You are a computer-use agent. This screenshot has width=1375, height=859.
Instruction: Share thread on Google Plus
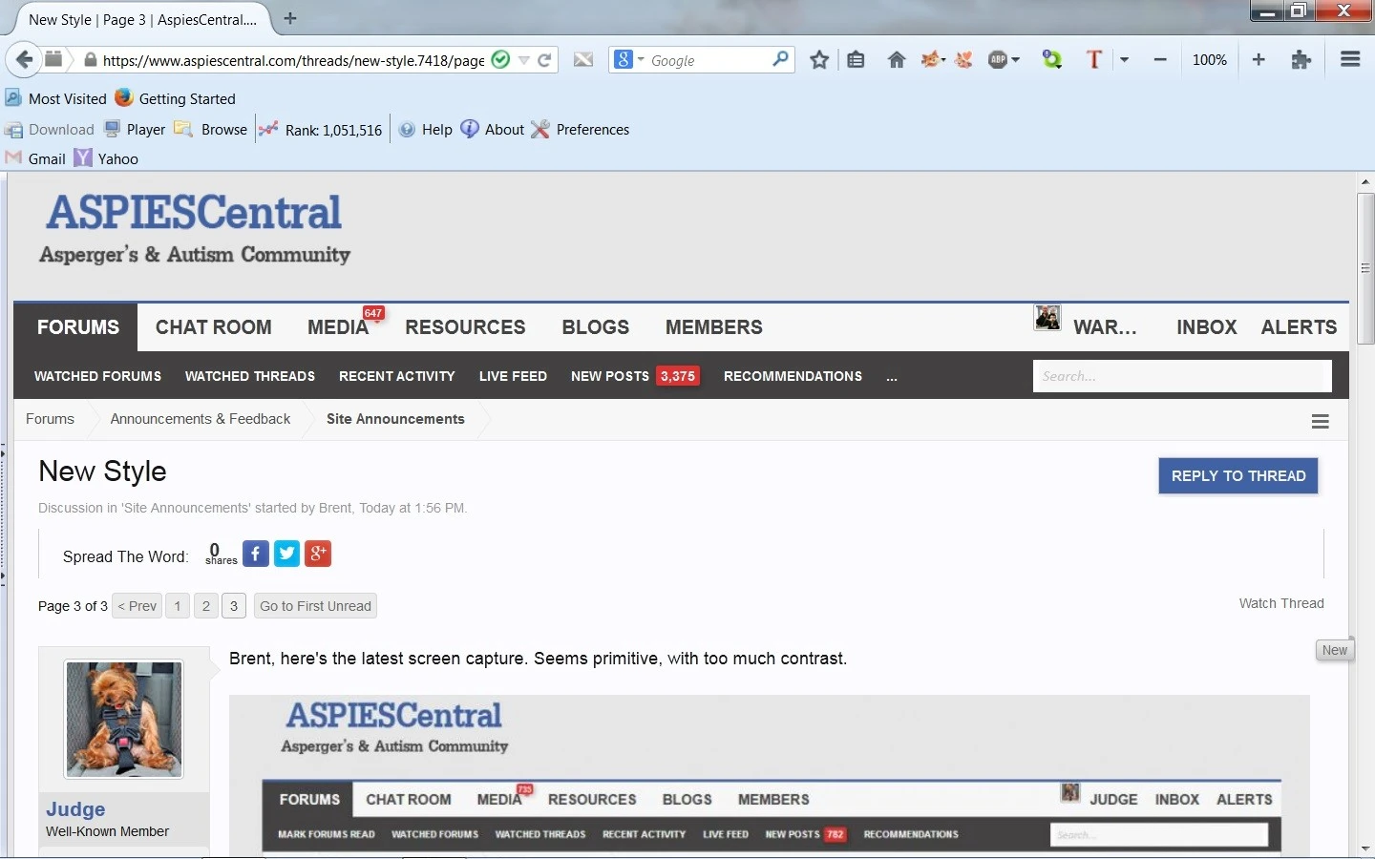[x=318, y=554]
